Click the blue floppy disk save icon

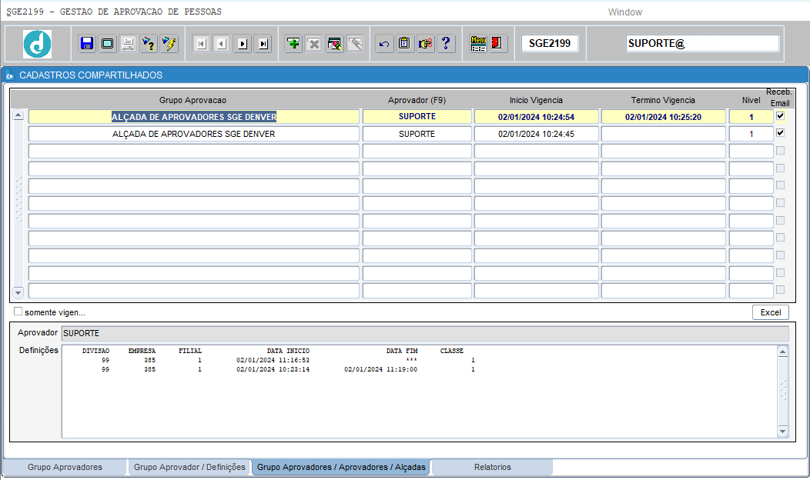(87, 43)
